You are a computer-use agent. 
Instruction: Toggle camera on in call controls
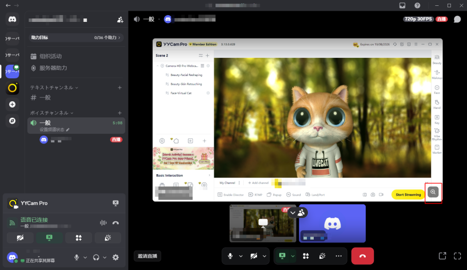(x=254, y=256)
